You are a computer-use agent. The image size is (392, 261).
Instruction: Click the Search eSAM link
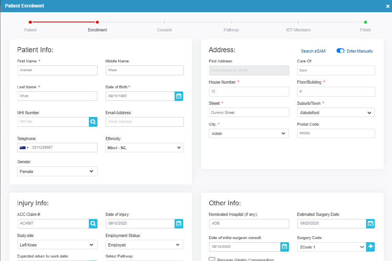[313, 51]
